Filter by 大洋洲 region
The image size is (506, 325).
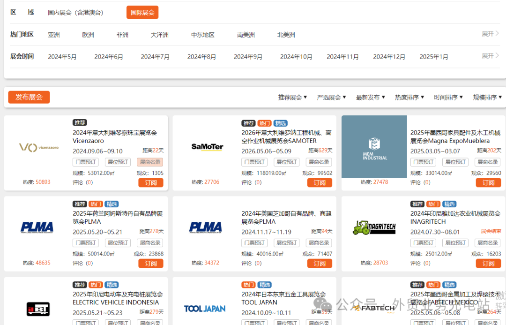pos(160,35)
